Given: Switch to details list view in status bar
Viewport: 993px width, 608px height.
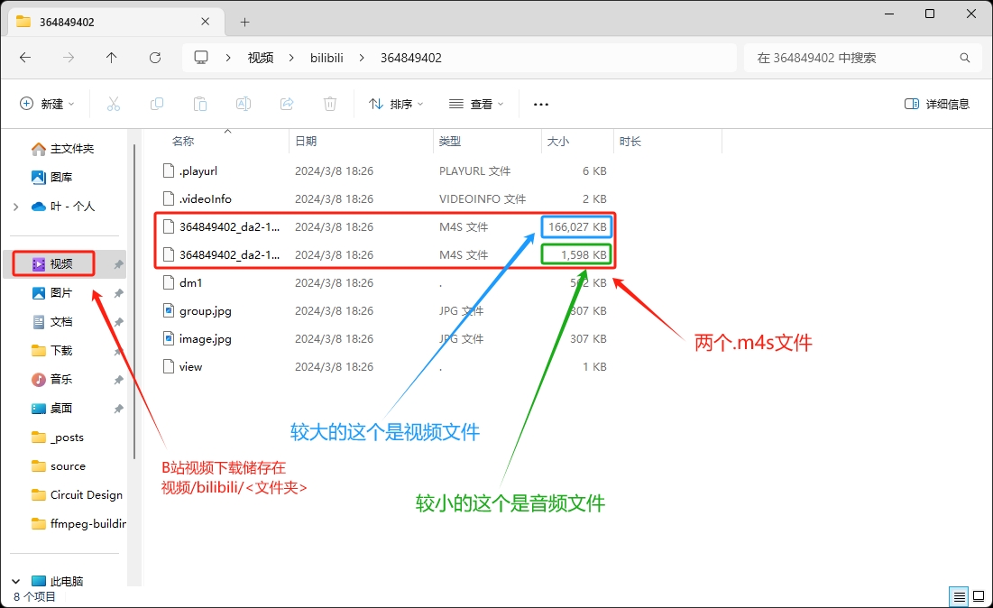Looking at the screenshot, I should [959, 596].
